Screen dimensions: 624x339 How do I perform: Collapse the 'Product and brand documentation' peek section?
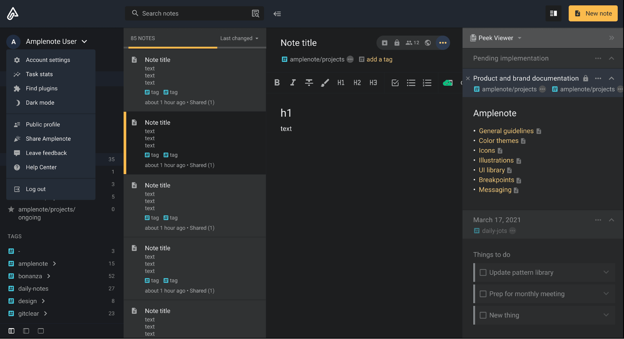611,78
